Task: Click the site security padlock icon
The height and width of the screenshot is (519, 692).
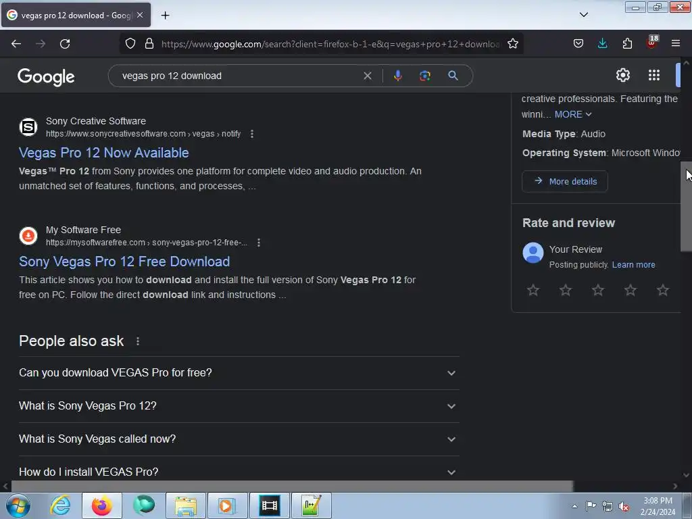Action: [149, 44]
